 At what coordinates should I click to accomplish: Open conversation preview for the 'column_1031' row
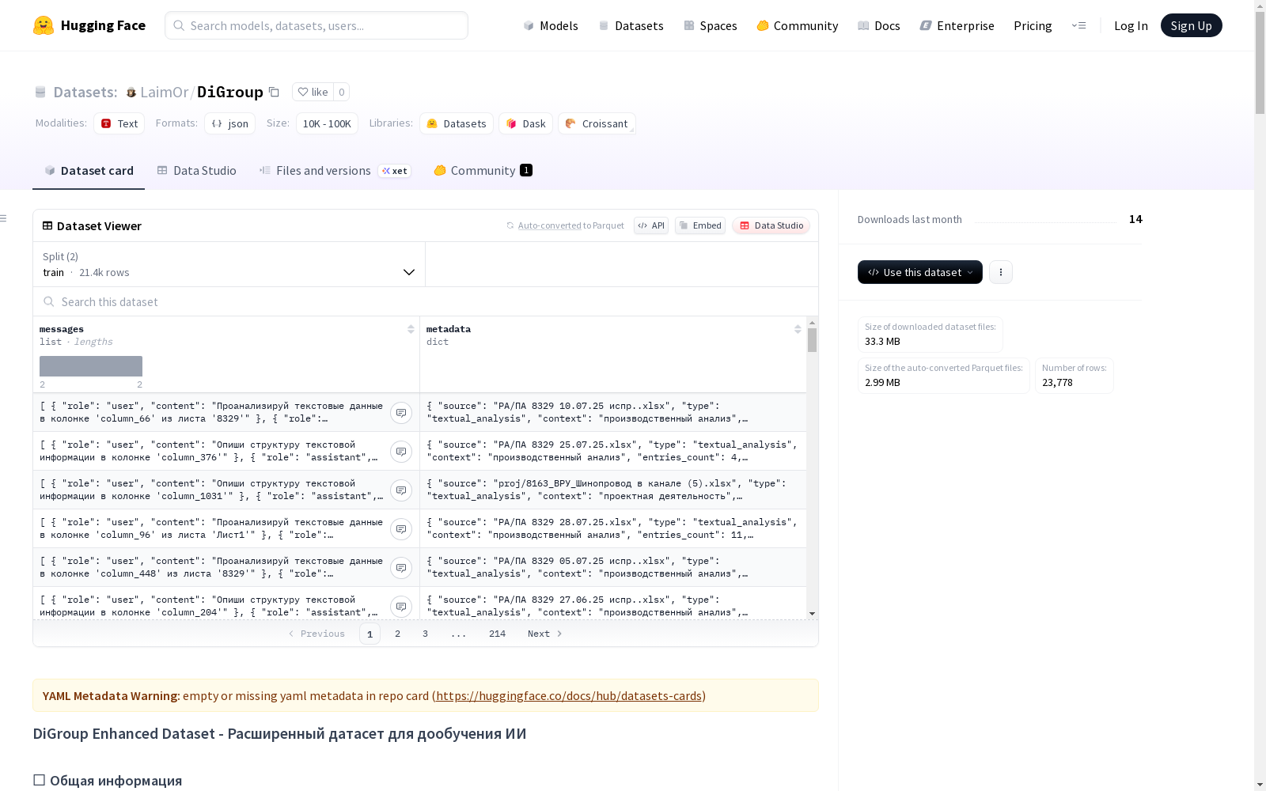[x=401, y=490]
